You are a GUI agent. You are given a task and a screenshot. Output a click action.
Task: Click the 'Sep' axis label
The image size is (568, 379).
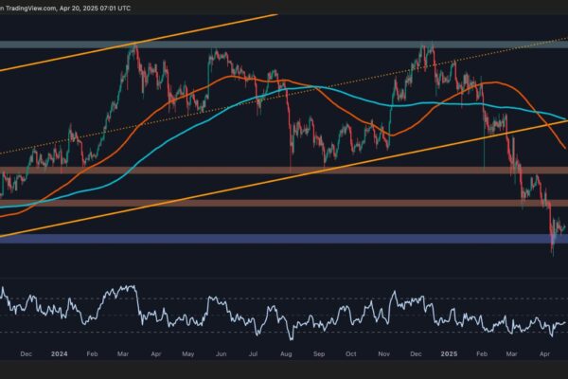[x=319, y=354]
